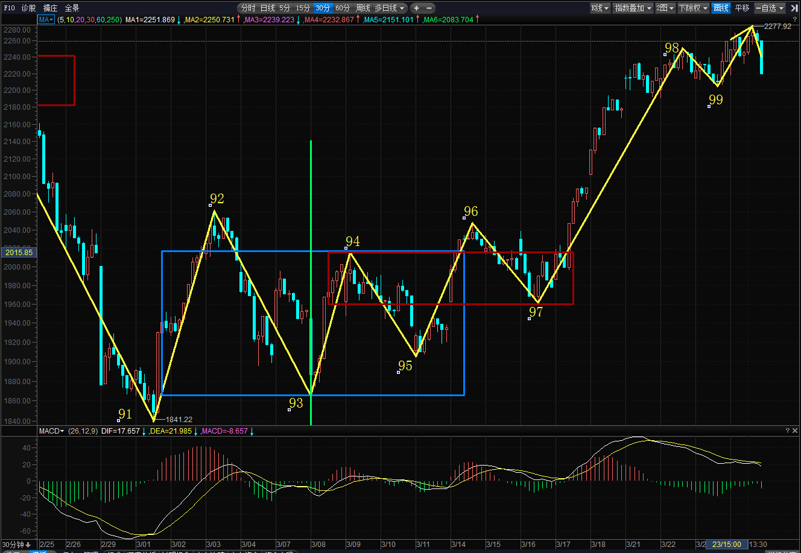This screenshot has width=801, height=553.
Task: Click the MACD panel help question mark
Action: [787, 431]
